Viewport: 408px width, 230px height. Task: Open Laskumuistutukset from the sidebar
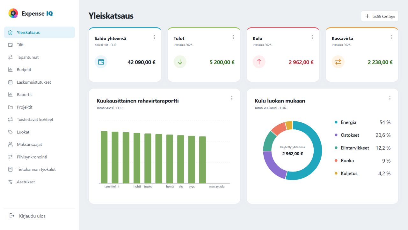[40, 82]
